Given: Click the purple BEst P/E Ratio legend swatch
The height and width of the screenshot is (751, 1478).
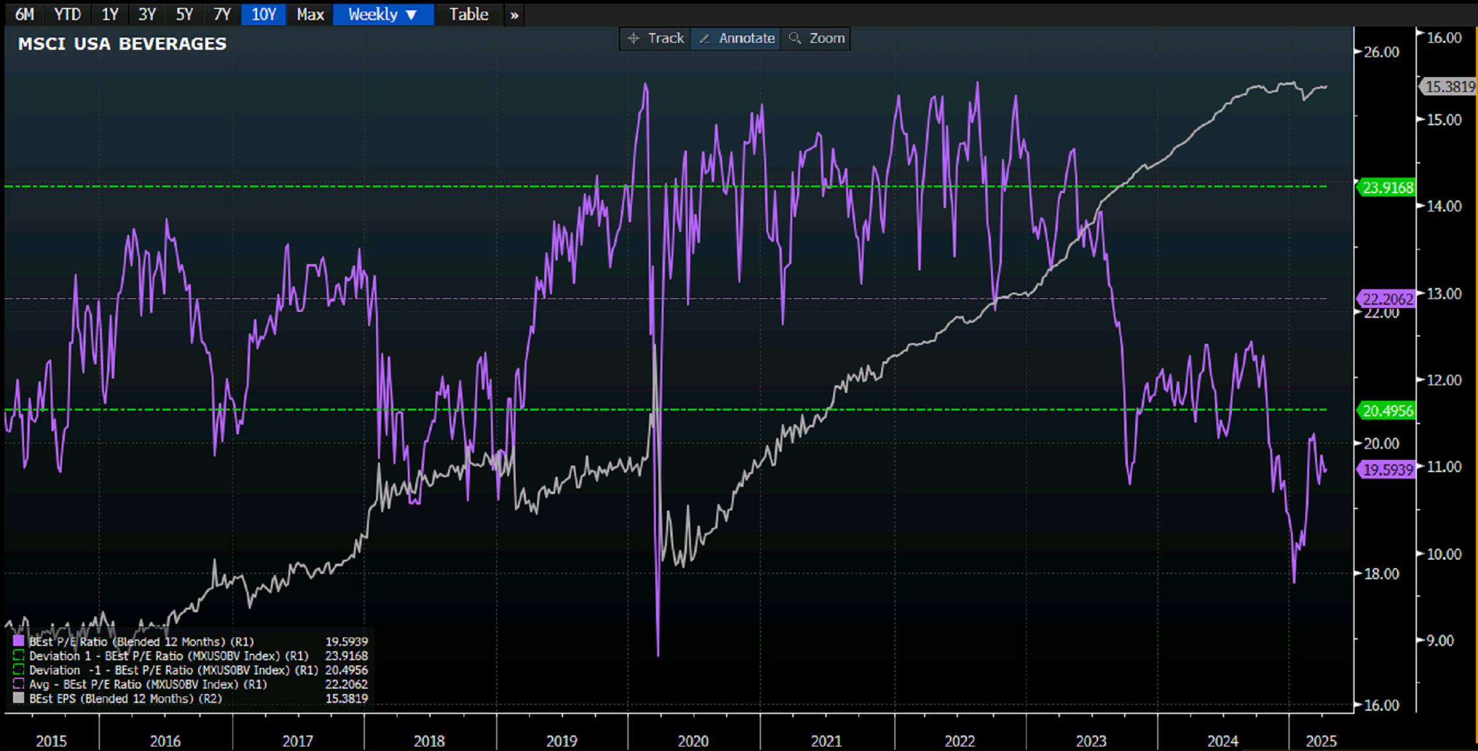Looking at the screenshot, I should (19, 641).
